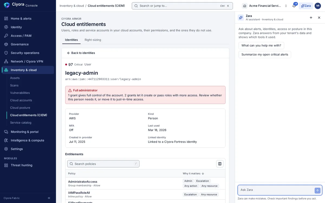Go back to identities
325x203 pixels.
pyautogui.click(x=81, y=53)
